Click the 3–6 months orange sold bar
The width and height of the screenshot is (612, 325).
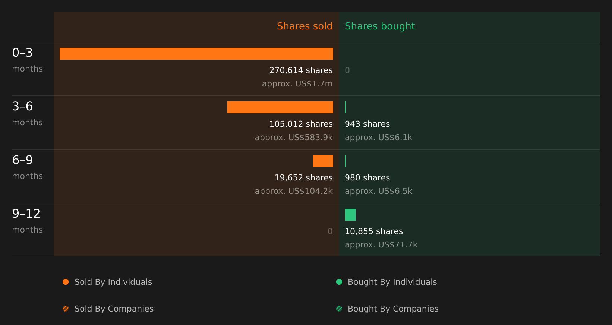coord(280,107)
